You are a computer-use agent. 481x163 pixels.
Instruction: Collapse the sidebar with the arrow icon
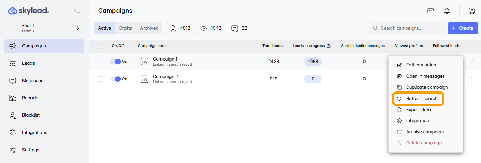point(77,11)
